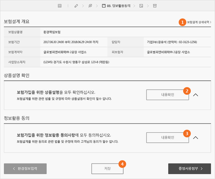
Task: Click the speech bubble step icon
Action: (90, 6)
